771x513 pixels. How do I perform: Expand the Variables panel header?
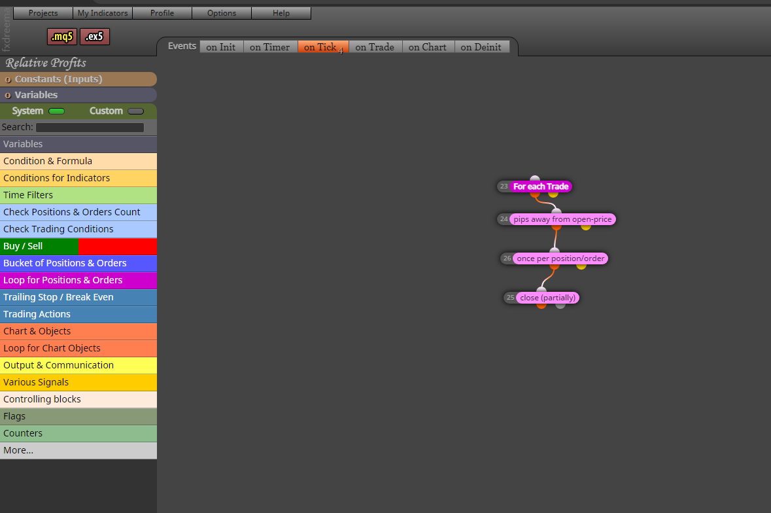pyautogui.click(x=78, y=95)
